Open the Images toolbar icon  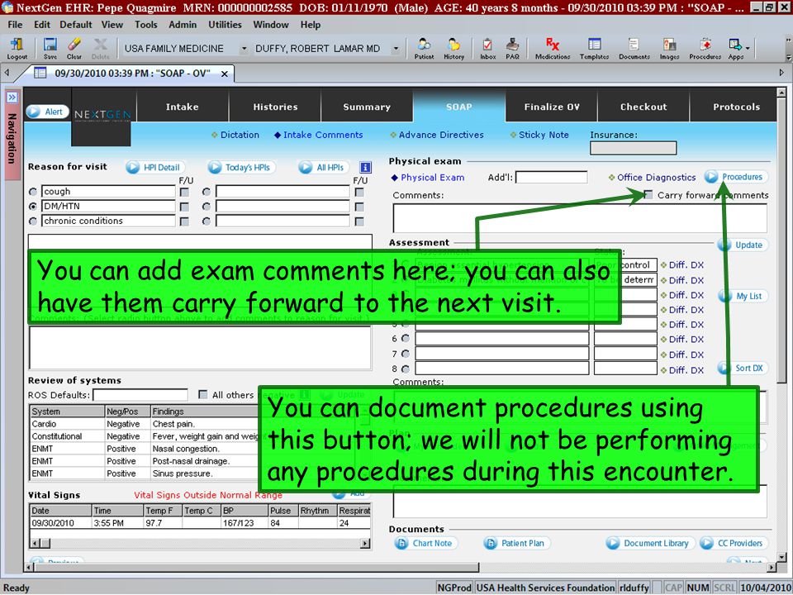coord(669,49)
